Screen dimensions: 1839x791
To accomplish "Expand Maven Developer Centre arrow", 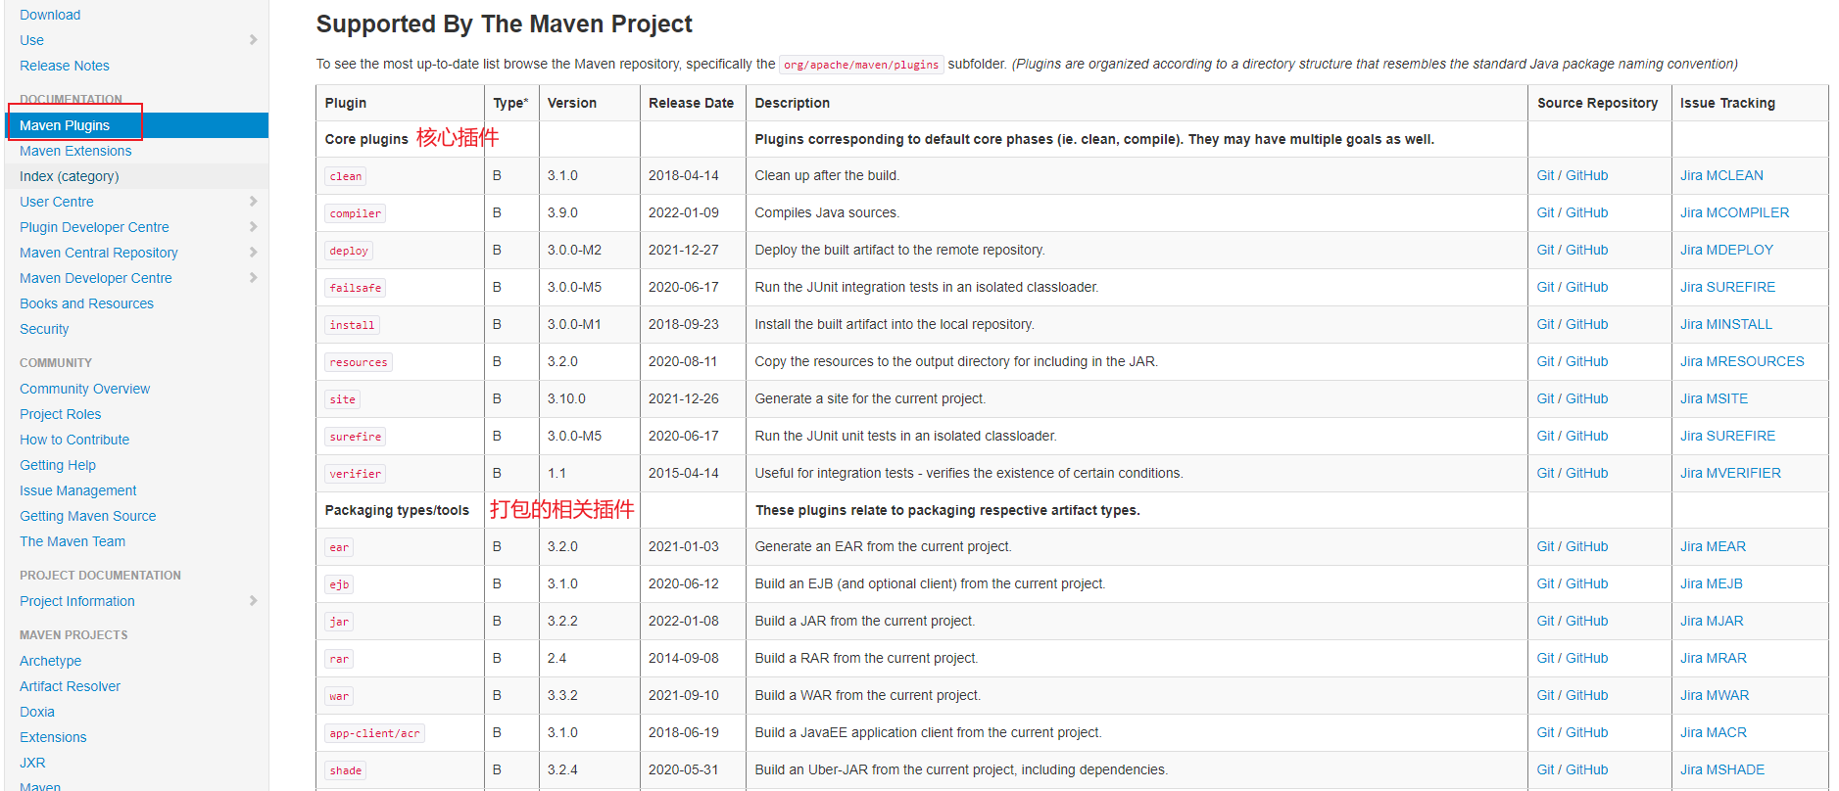I will (253, 278).
